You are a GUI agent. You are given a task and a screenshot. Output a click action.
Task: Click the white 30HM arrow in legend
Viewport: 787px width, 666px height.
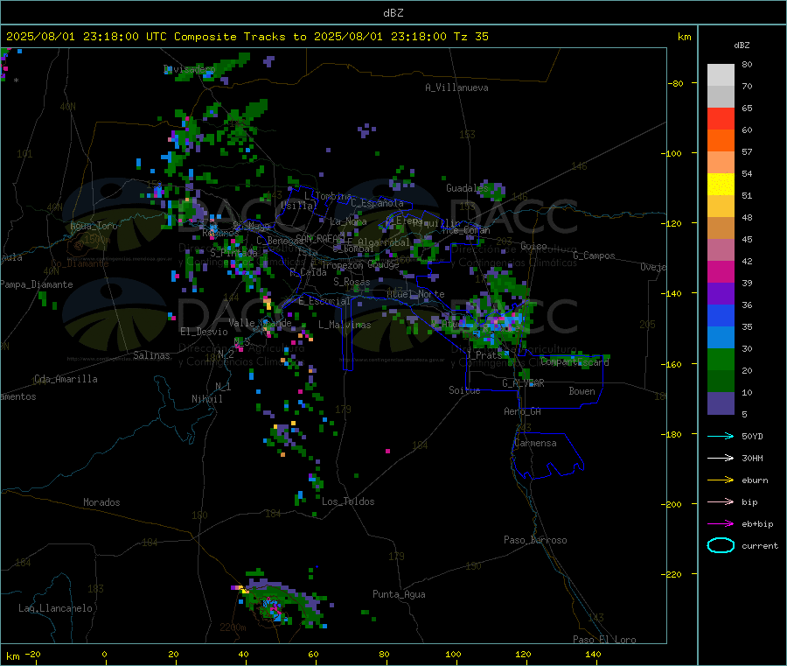[721, 458]
